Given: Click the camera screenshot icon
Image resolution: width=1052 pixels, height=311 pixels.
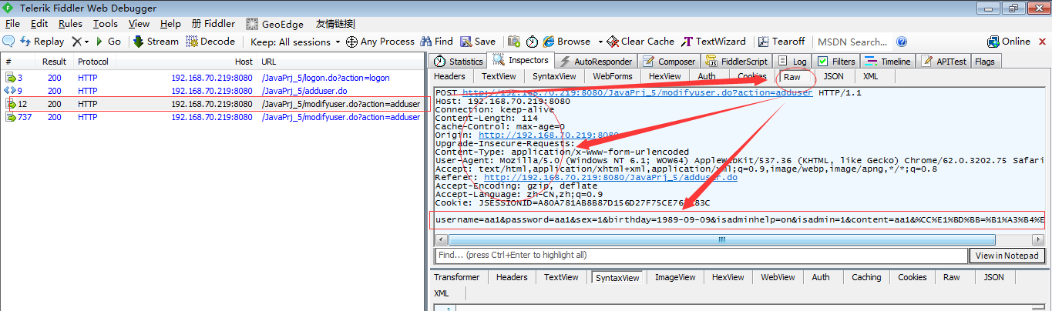Looking at the screenshot, I should coord(513,42).
